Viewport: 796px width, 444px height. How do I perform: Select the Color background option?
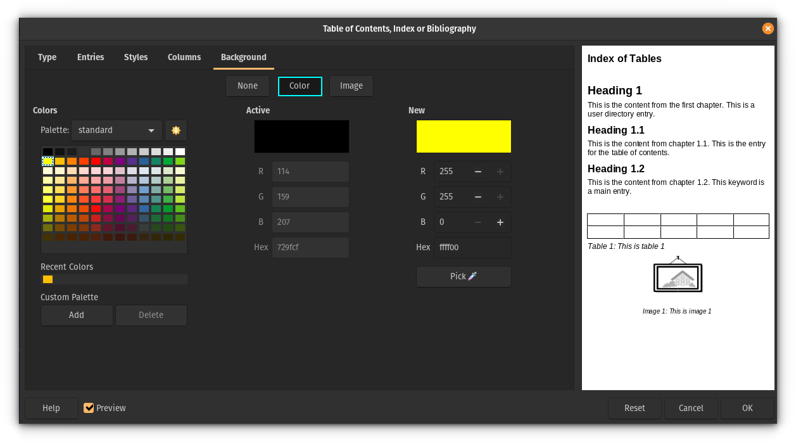coord(300,86)
